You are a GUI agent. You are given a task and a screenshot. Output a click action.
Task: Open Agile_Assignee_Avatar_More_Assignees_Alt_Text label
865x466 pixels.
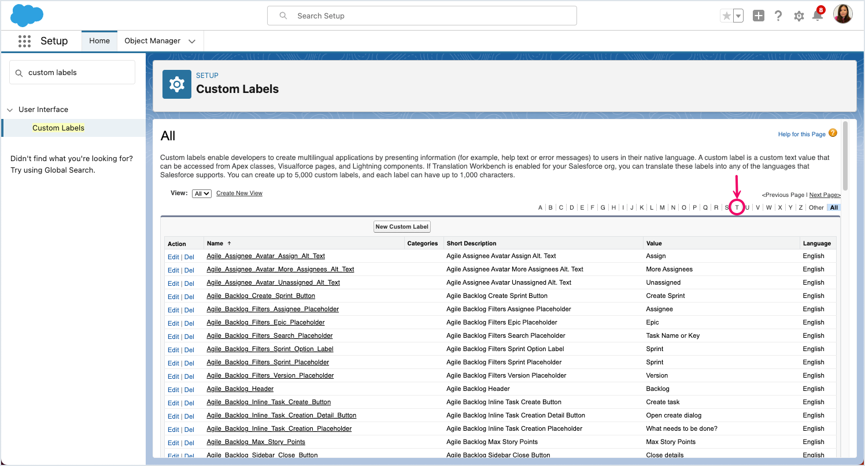click(x=280, y=269)
